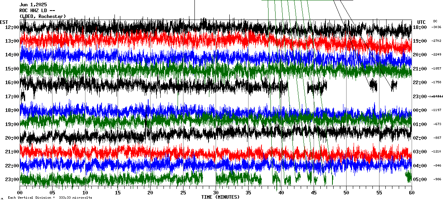
Task: Click the 60 minute tick label
Action: [x=411, y=193]
